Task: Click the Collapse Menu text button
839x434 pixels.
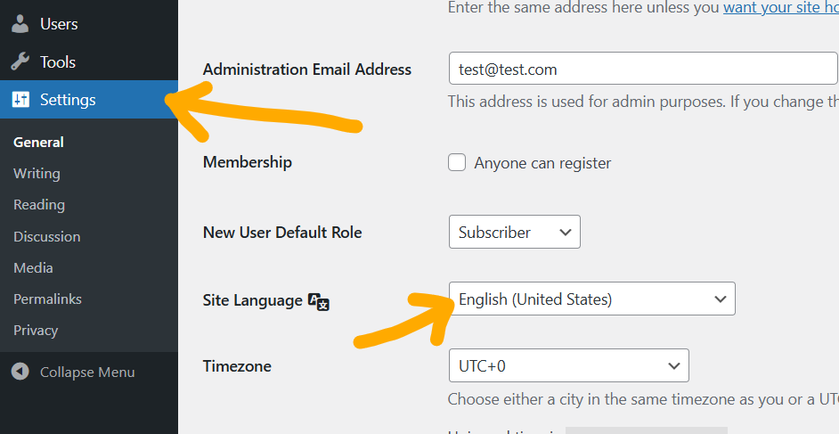Action: (87, 373)
